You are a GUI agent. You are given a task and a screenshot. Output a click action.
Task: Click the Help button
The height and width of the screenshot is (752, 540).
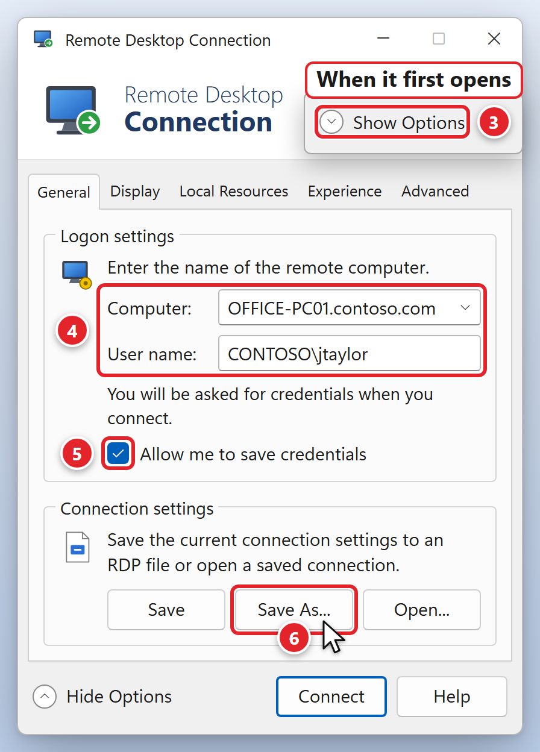[452, 697]
